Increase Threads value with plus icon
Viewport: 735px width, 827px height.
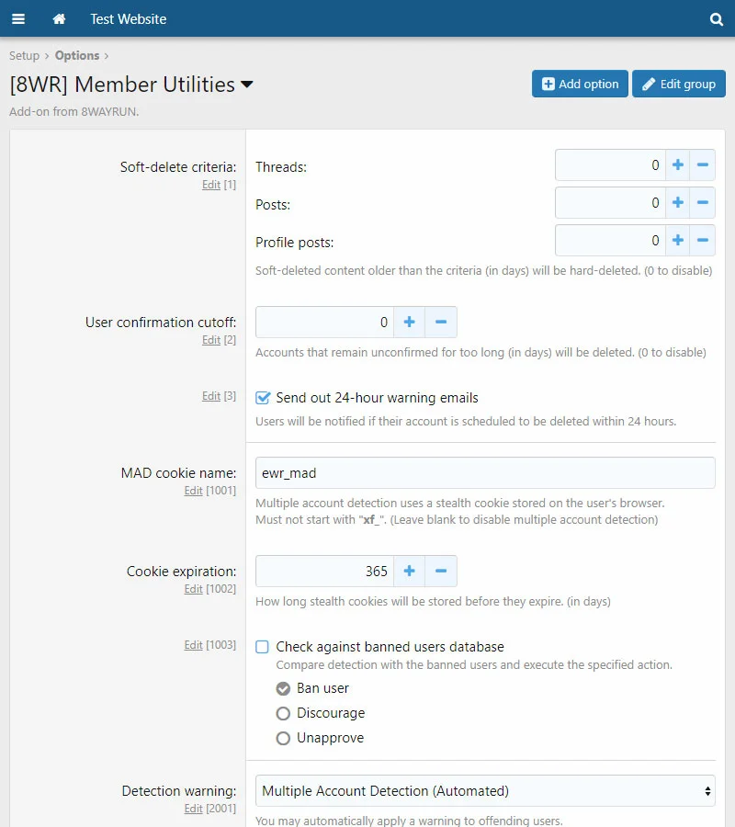point(678,165)
